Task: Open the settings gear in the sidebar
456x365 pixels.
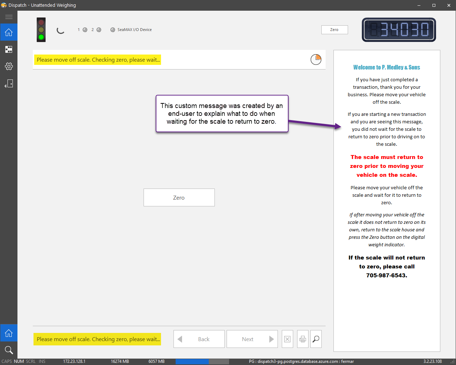Action: (9, 66)
